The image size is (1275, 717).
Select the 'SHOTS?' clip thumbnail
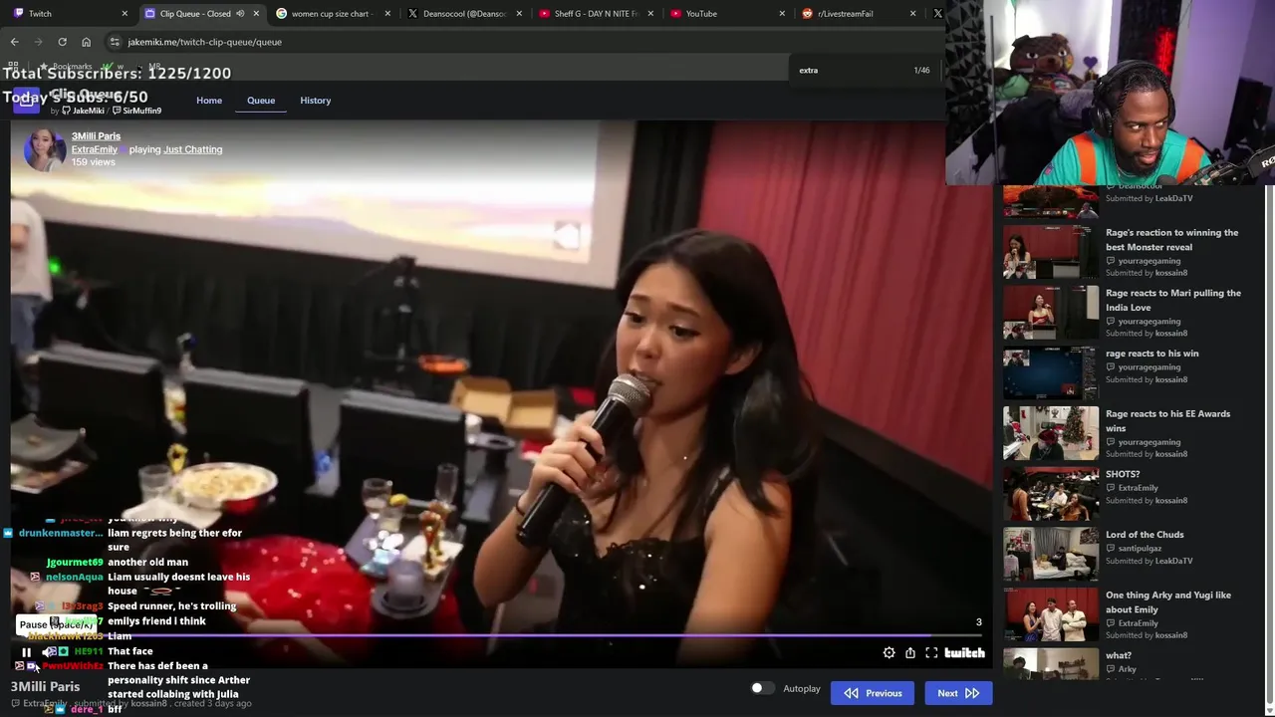tap(1051, 494)
